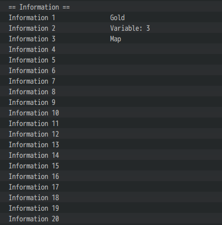Image resolution: width=222 pixels, height=225 pixels.
Task: Select the 'Information 6' row
Action: coord(111,70)
